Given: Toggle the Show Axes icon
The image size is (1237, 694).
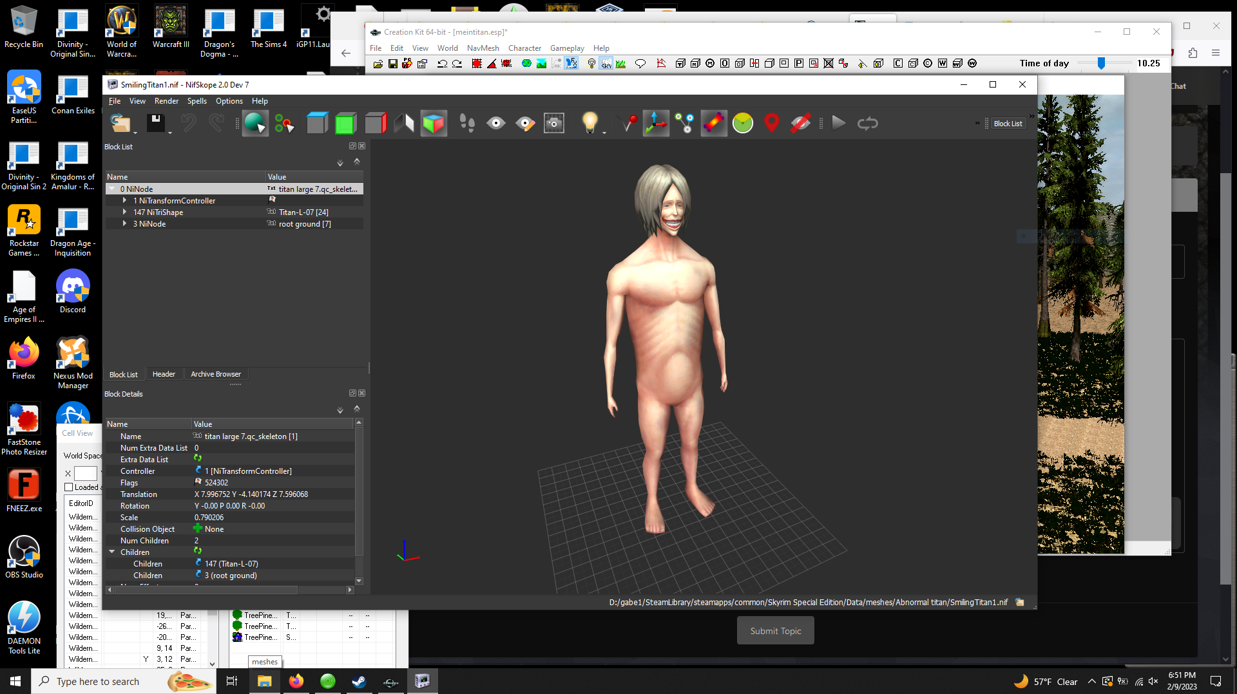Looking at the screenshot, I should click(x=656, y=123).
